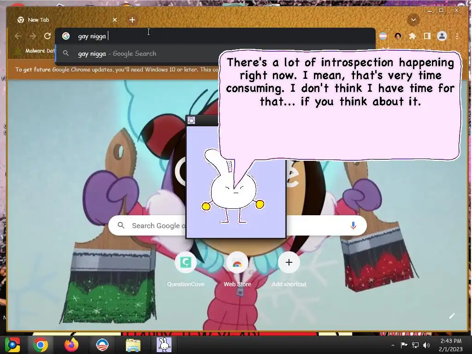472x354 pixels.
Task: Switch to the bunny app in the taskbar
Action: (x=165, y=345)
